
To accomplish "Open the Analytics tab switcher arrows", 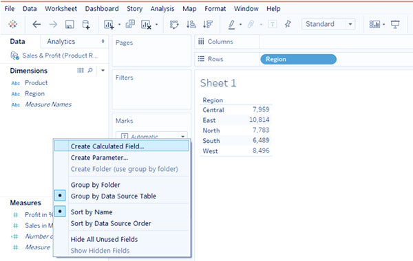I will (x=103, y=41).
